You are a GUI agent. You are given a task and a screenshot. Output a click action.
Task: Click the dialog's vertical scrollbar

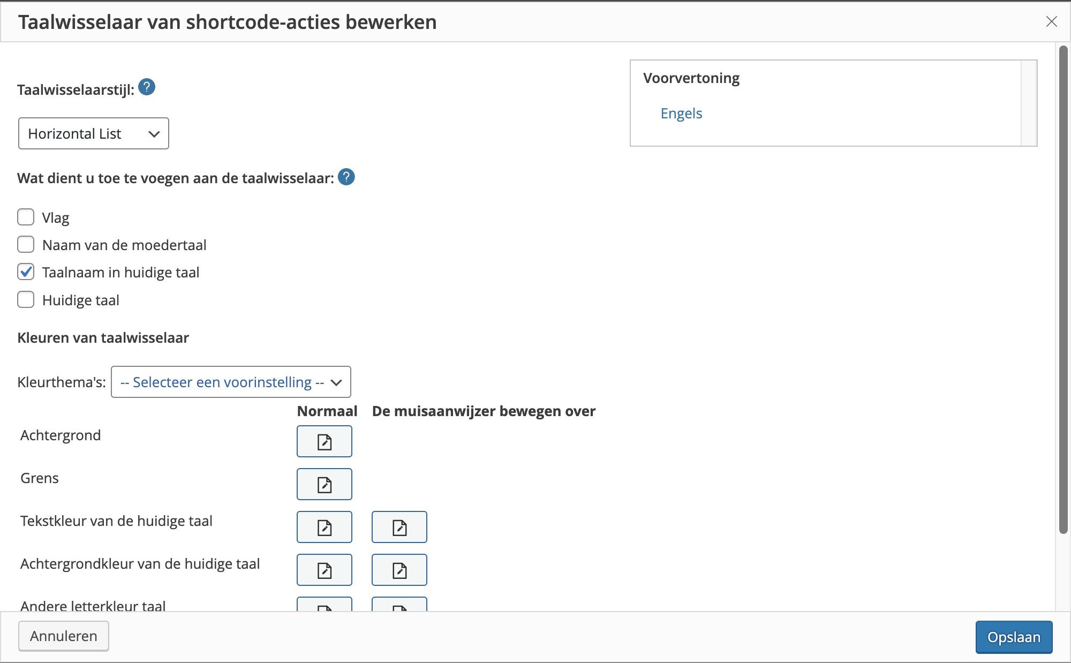tap(1063, 289)
